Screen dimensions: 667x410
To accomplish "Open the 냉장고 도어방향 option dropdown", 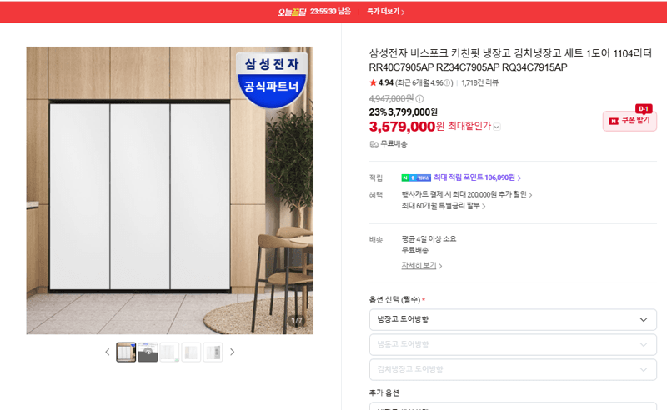I will coord(513,319).
